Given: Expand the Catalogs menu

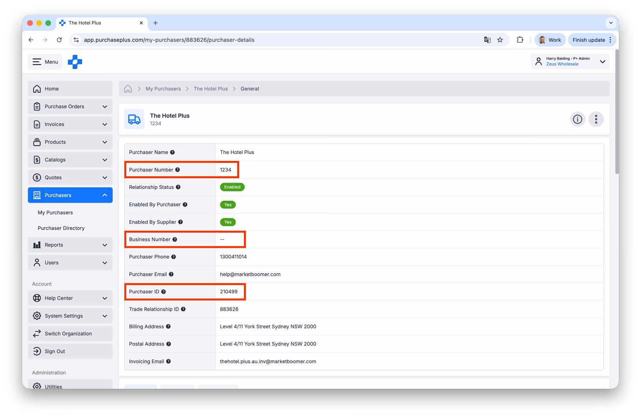Looking at the screenshot, I should click(70, 160).
